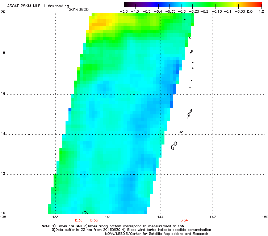Click the black end of the color bar
Viewport: 268px width, 236px height.
point(126,5)
